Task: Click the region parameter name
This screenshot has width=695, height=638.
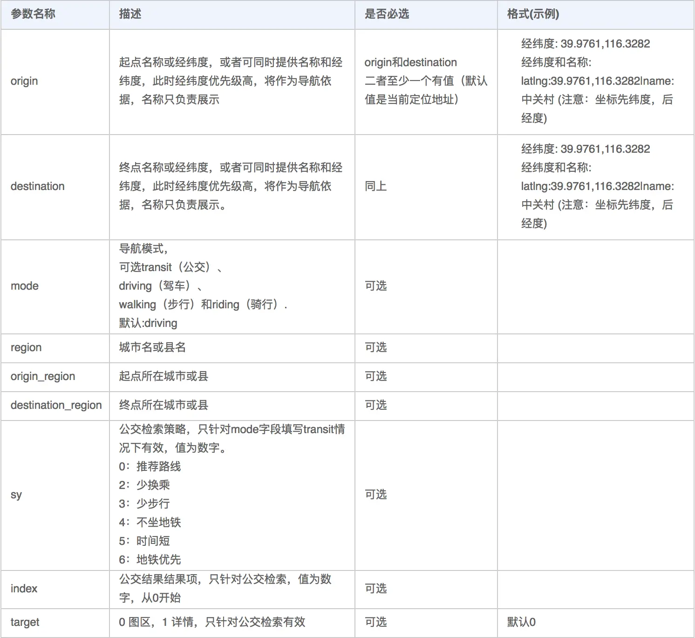Action: click(26, 347)
